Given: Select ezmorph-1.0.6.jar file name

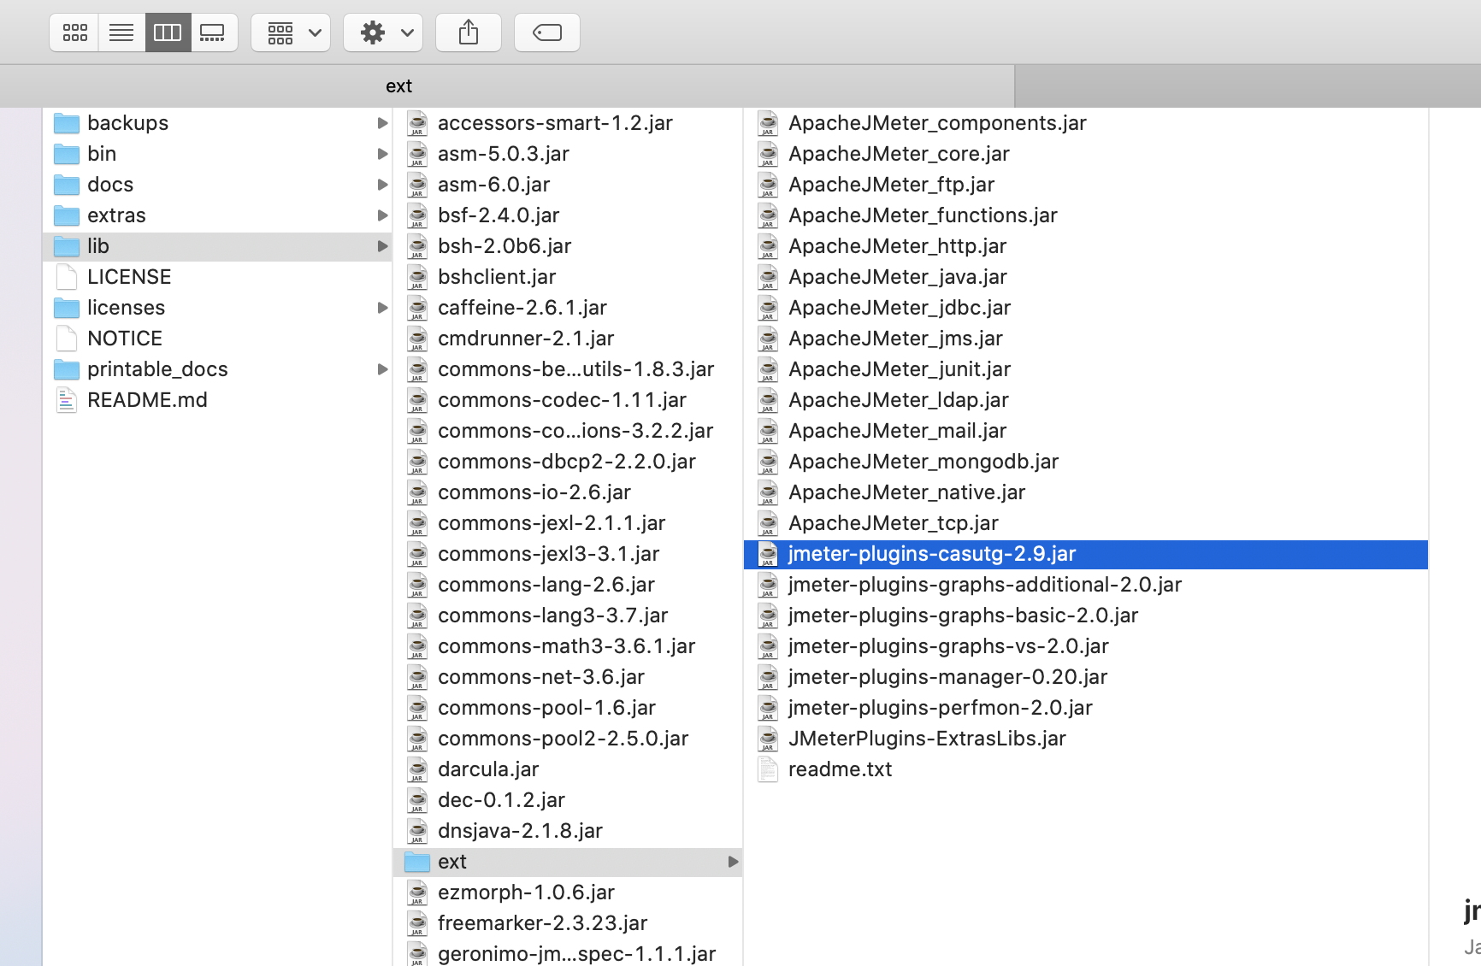Looking at the screenshot, I should coord(526,892).
